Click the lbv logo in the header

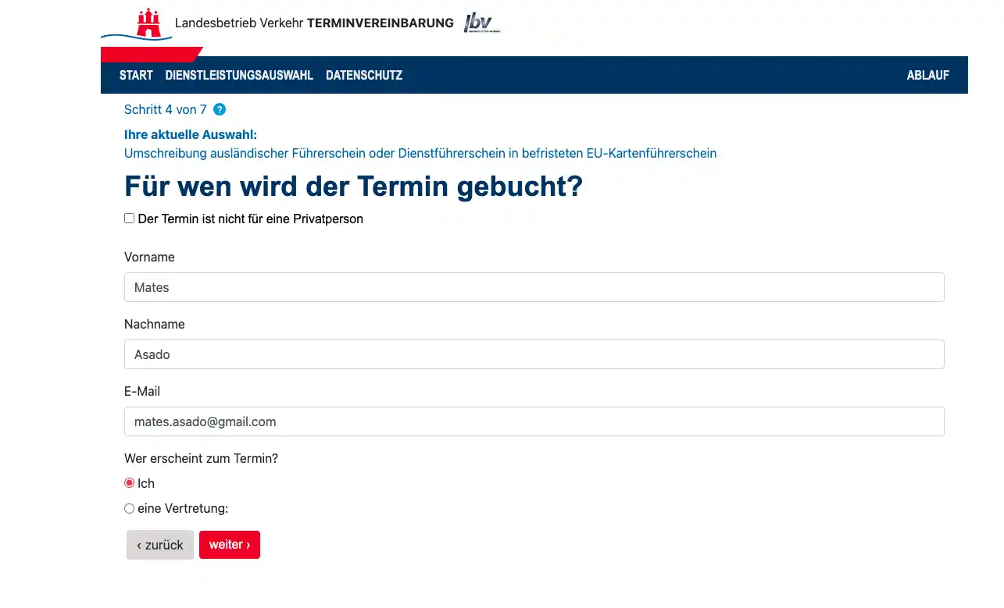[482, 23]
